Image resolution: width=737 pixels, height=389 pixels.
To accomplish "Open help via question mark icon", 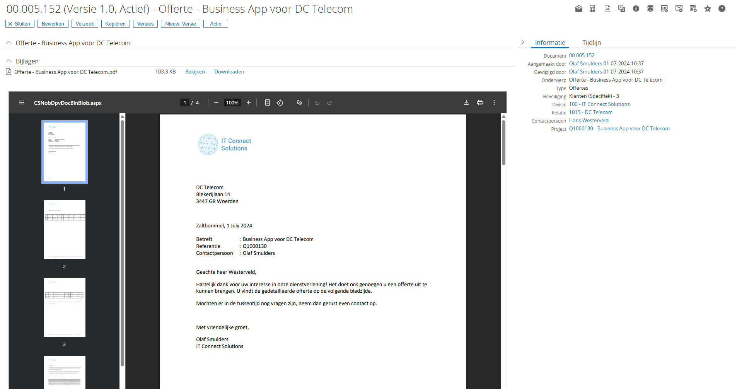I will coord(722,9).
